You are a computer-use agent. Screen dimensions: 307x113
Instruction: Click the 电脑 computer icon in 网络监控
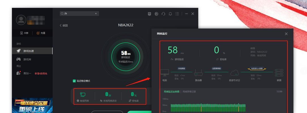click(x=165, y=73)
